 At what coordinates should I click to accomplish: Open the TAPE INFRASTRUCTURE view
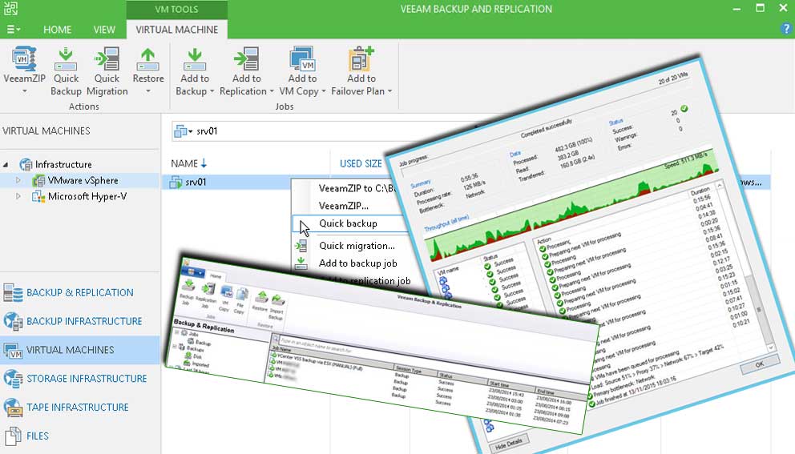[x=78, y=408]
